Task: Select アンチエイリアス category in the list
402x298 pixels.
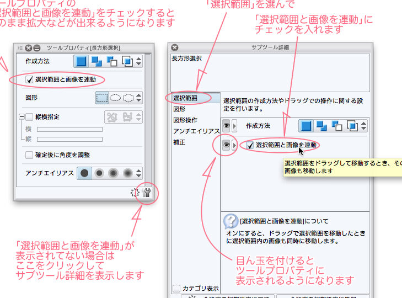Action: 196,131
